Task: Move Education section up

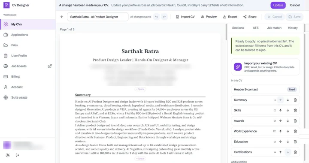Action: coord(280,142)
